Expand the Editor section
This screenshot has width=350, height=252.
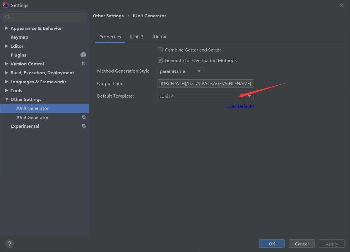tap(7, 46)
